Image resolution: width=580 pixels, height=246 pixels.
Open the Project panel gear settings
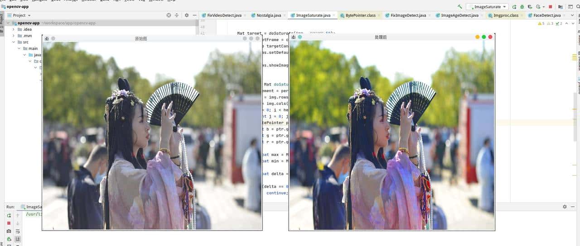coord(187,15)
